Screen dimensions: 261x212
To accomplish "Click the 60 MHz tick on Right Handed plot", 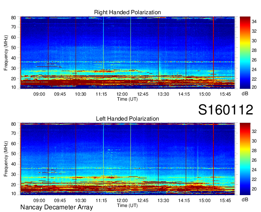I will (13, 37).
